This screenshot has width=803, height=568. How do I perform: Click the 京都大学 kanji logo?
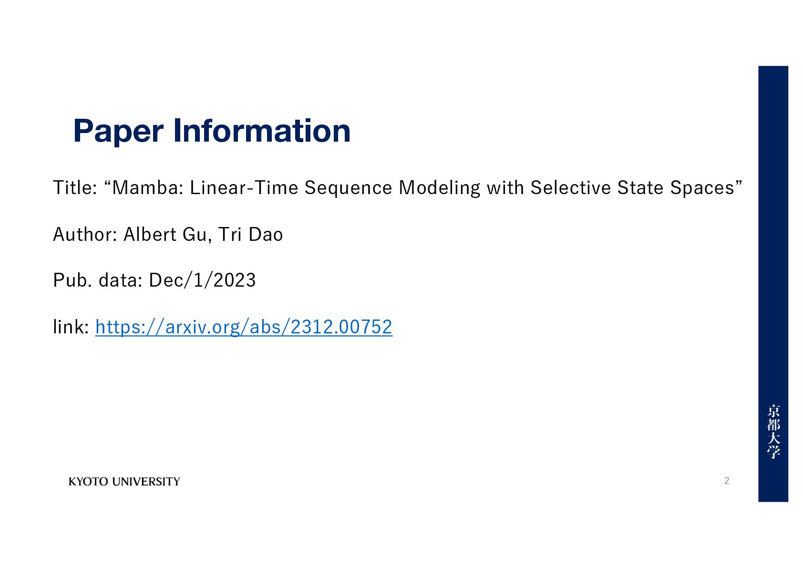pos(773,432)
